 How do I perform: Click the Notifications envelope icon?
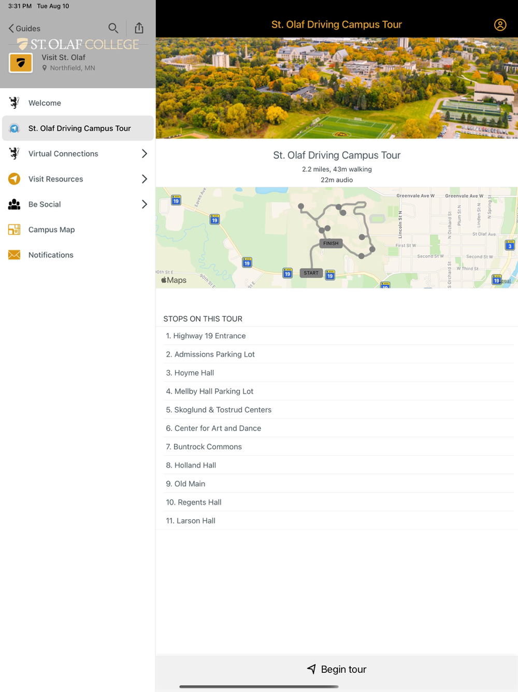15,255
